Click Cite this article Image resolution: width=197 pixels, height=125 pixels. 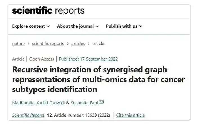coord(130,115)
